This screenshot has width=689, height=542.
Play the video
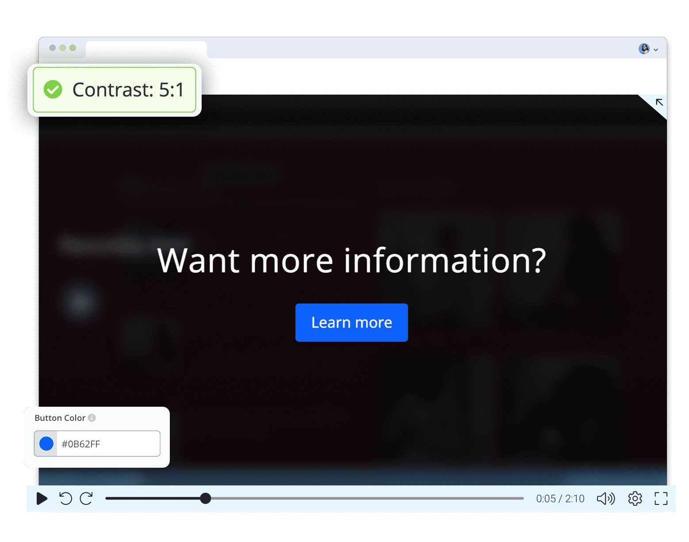(x=42, y=499)
